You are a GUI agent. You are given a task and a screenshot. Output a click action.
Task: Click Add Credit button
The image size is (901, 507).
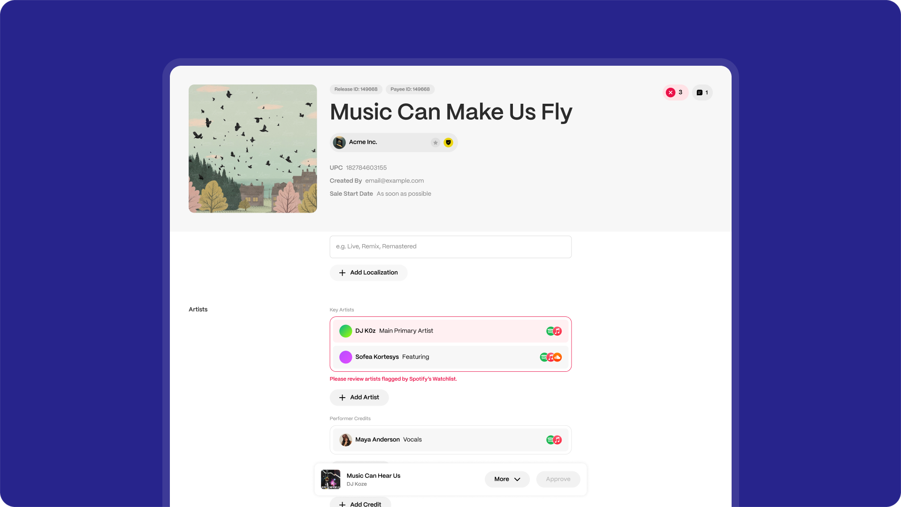click(x=360, y=504)
